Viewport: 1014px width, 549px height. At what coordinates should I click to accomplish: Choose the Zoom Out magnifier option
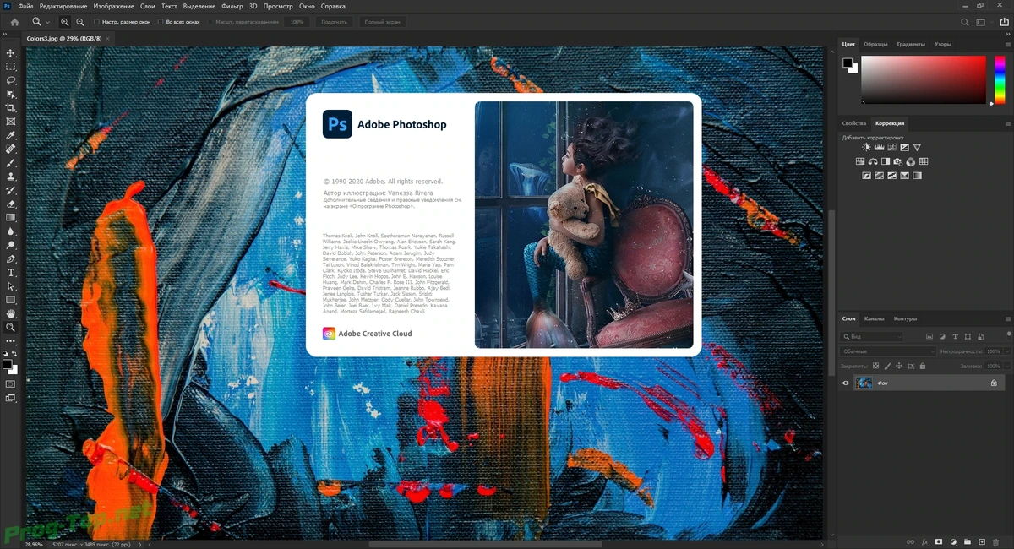(x=79, y=22)
